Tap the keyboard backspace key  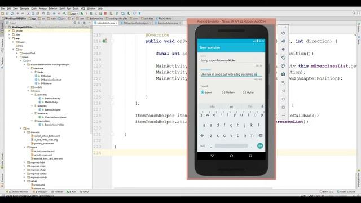point(261,135)
